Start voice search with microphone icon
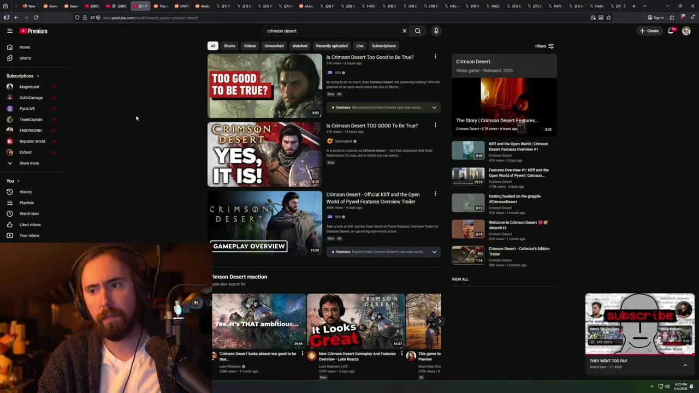 pos(436,31)
